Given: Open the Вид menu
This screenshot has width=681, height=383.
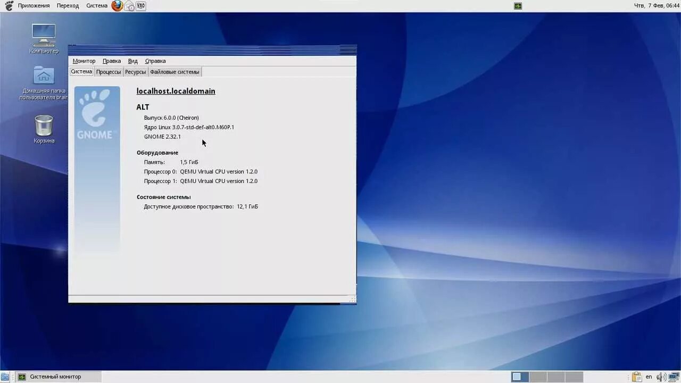Looking at the screenshot, I should [x=133, y=61].
